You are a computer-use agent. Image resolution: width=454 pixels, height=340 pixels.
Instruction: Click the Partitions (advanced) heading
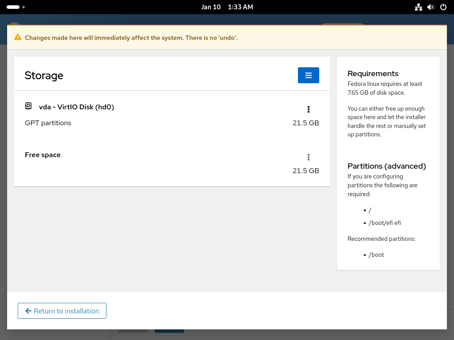[x=387, y=166]
